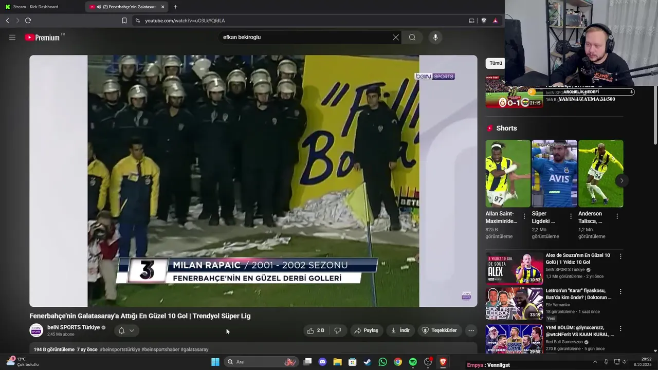Viewport: 658px width, 370px height.
Task: Click the #beinsporttürkiye hashtag
Action: pyautogui.click(x=120, y=349)
